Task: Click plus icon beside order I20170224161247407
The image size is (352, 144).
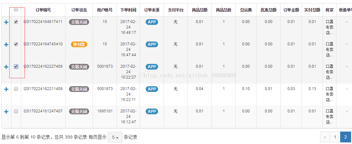Action: click(x=6, y=111)
